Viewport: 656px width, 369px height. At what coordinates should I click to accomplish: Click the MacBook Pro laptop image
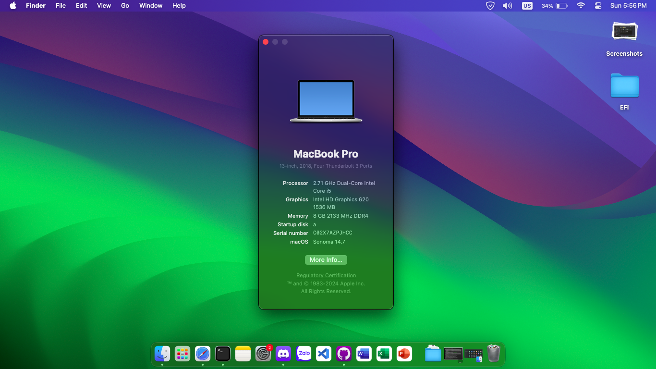coord(326,101)
